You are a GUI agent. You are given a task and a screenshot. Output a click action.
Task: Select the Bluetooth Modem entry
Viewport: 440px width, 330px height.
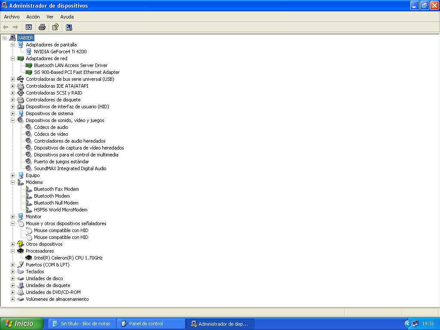(52, 196)
